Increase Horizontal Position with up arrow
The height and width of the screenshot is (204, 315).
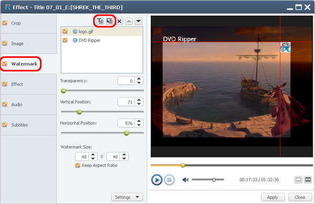[139, 121]
